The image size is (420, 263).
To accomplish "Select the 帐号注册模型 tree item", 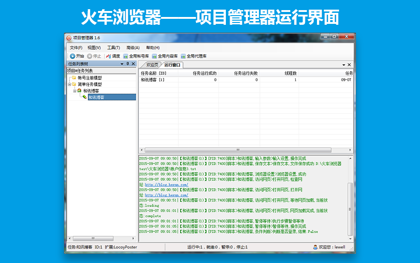I will [x=89, y=78].
